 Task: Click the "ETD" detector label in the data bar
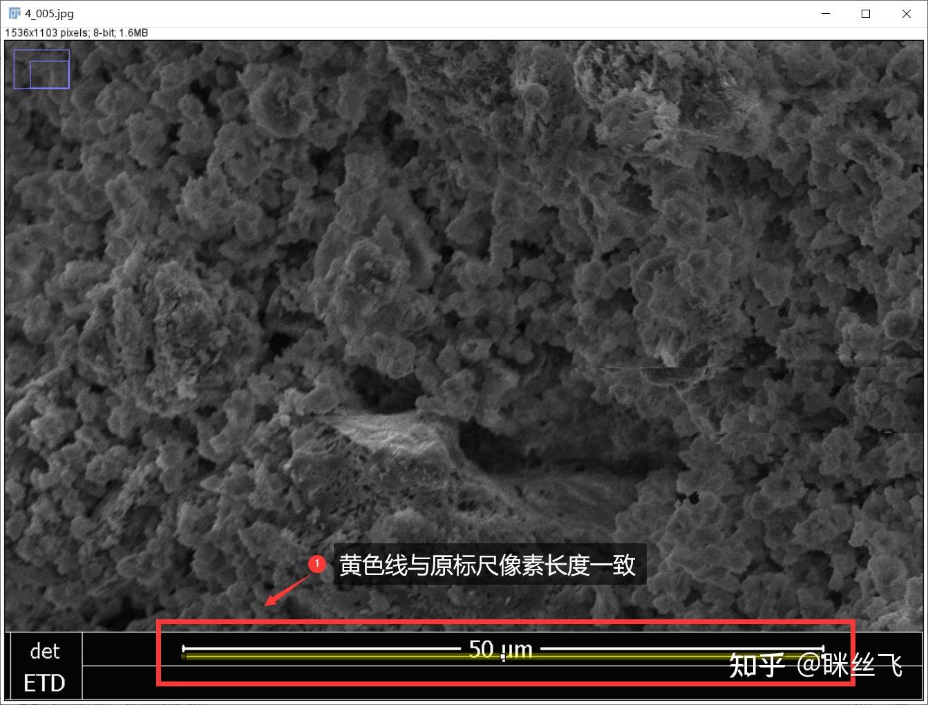pos(43,683)
